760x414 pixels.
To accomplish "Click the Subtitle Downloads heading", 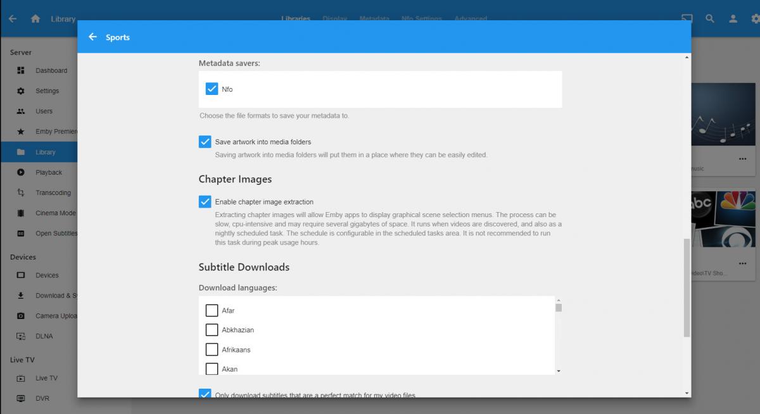I will (244, 267).
